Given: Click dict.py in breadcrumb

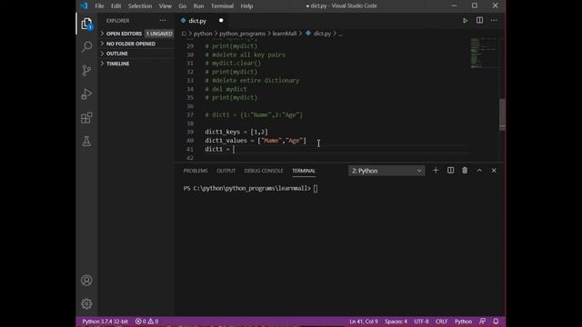Looking at the screenshot, I should tap(322, 34).
